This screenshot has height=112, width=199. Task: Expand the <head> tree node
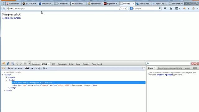click(6, 77)
